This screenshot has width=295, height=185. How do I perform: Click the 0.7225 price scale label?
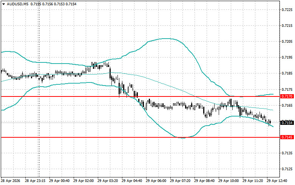point(287,9)
